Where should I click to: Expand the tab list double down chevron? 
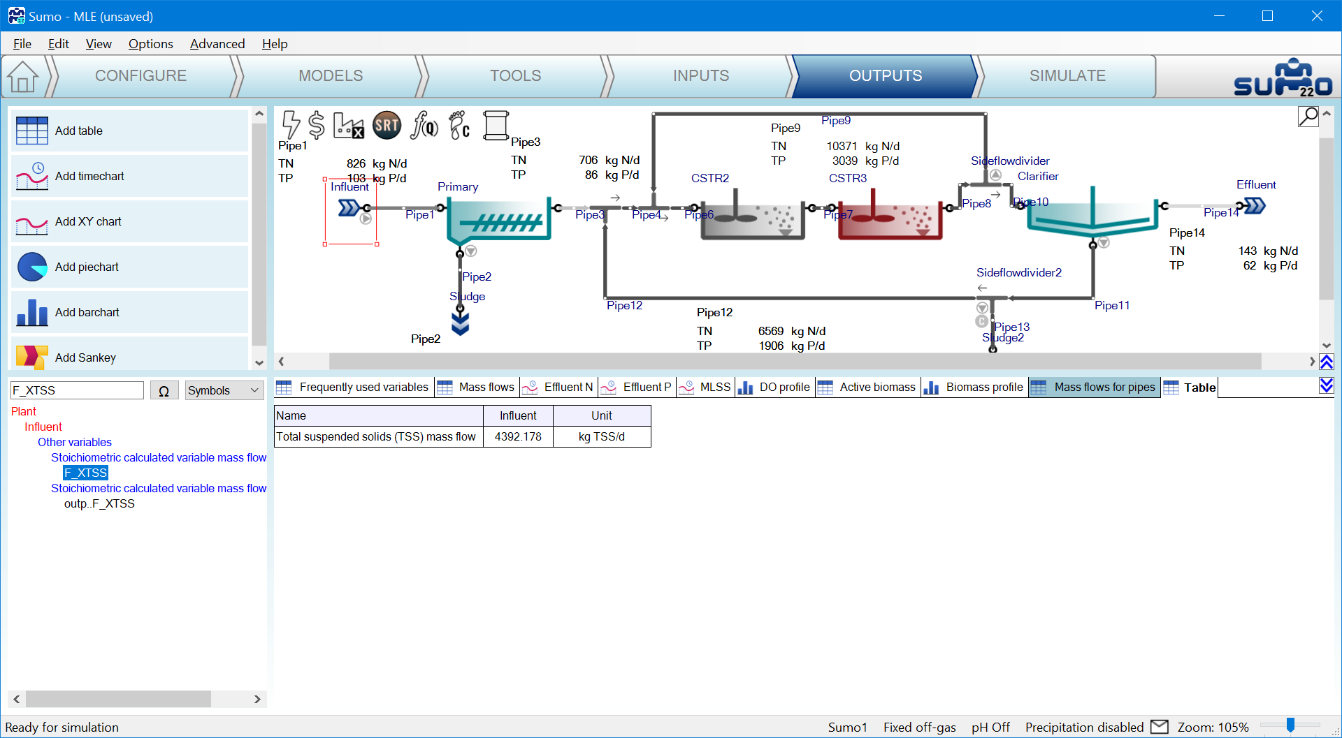pos(1326,385)
